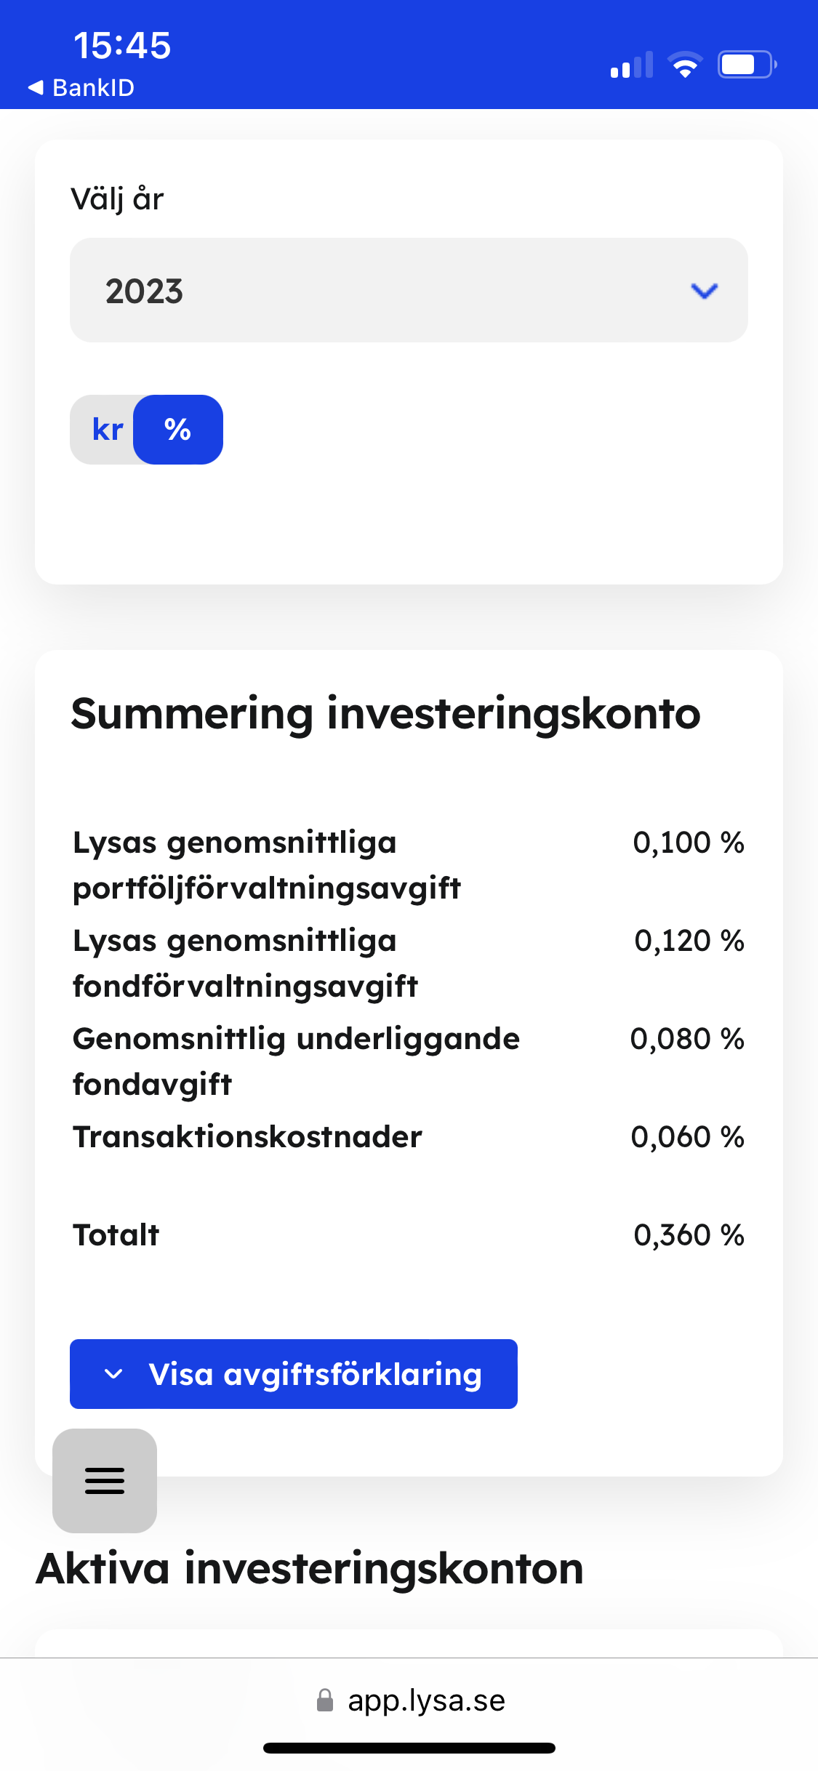
Task: Tap the lock icon in address bar
Action: tap(325, 1700)
